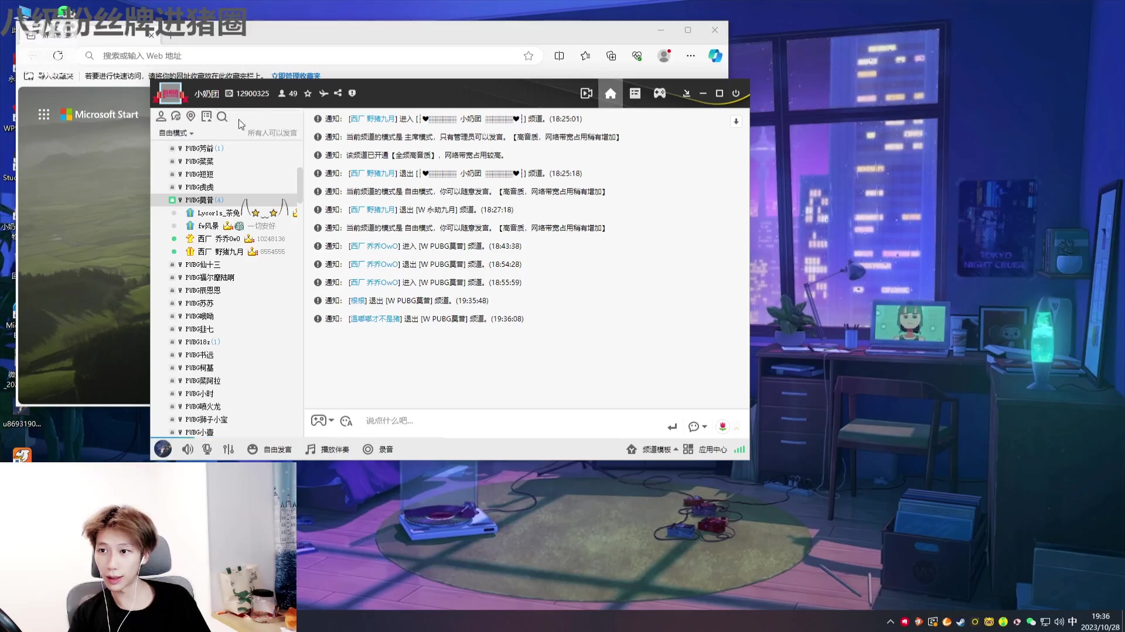Screen dimensions: 1125x632
Task: Share the channel via the share icon
Action: click(338, 93)
